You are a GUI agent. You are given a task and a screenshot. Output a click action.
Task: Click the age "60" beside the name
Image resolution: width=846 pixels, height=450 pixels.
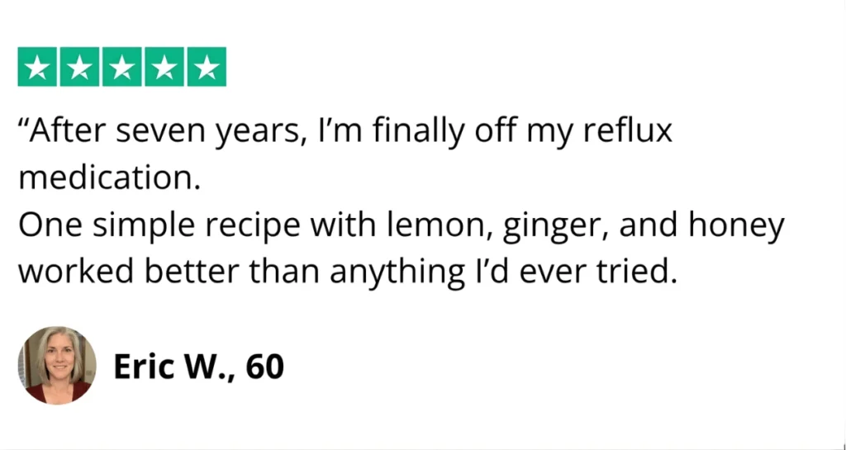[x=264, y=367]
